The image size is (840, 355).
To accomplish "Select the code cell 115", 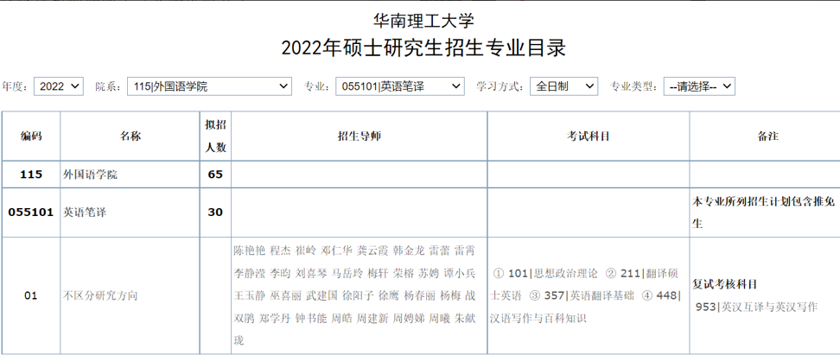I will coord(31,174).
